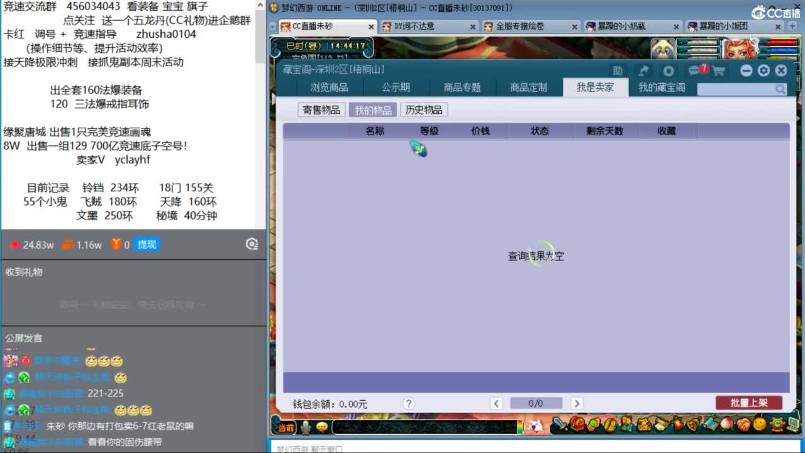
Task: Open 藏宝阁 settings gear icon
Action: pos(763,70)
